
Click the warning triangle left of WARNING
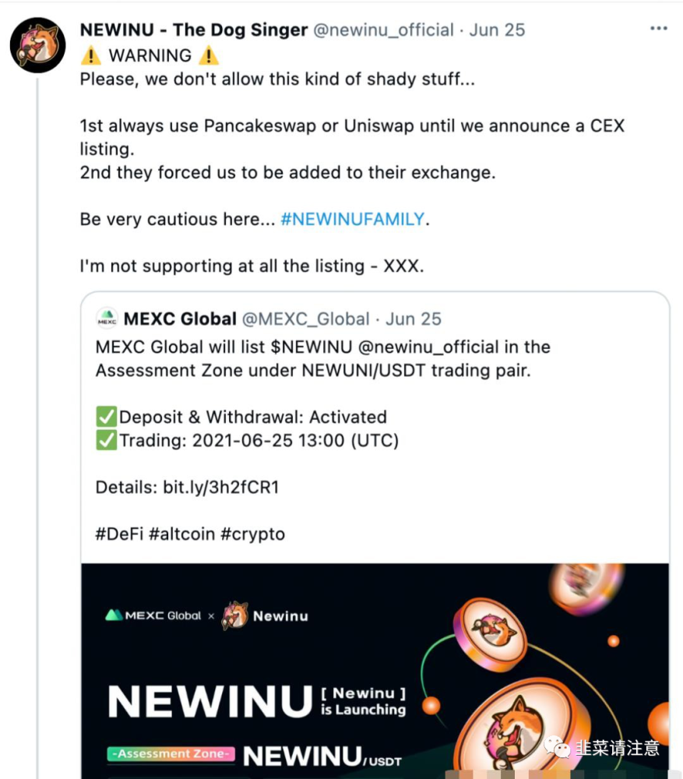pyautogui.click(x=91, y=55)
